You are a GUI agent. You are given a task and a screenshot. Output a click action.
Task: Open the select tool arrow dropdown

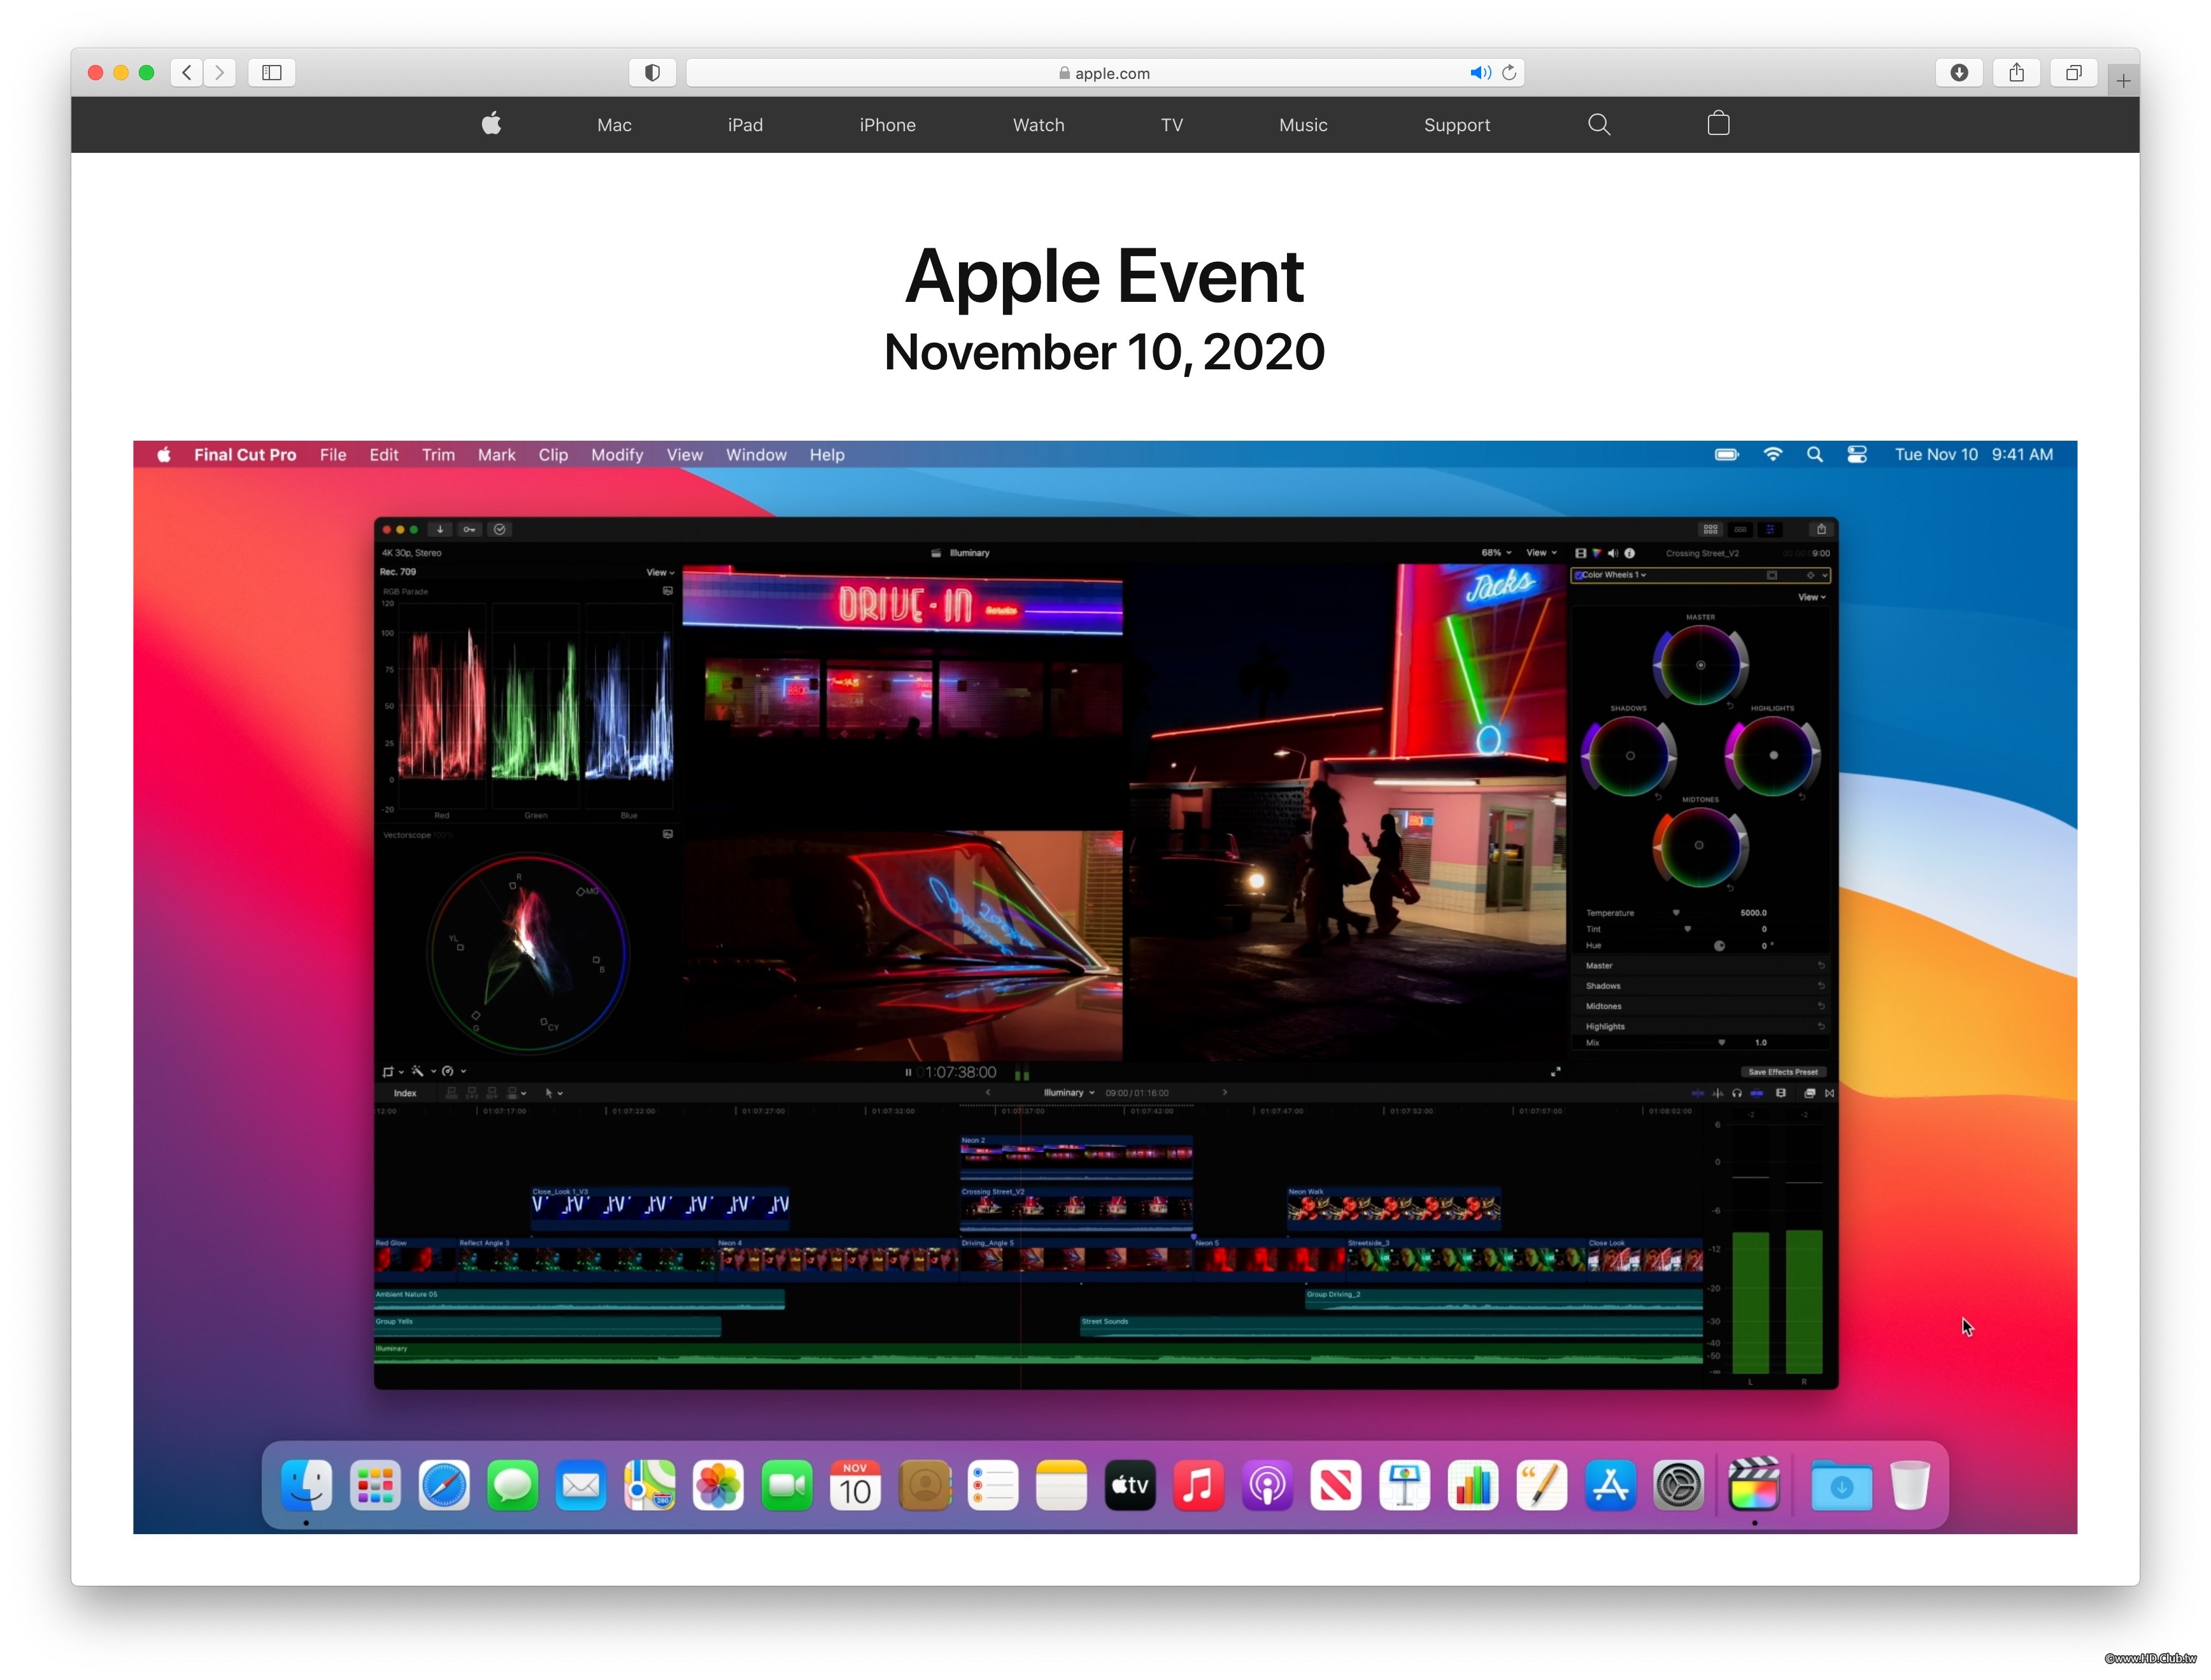554,1093
